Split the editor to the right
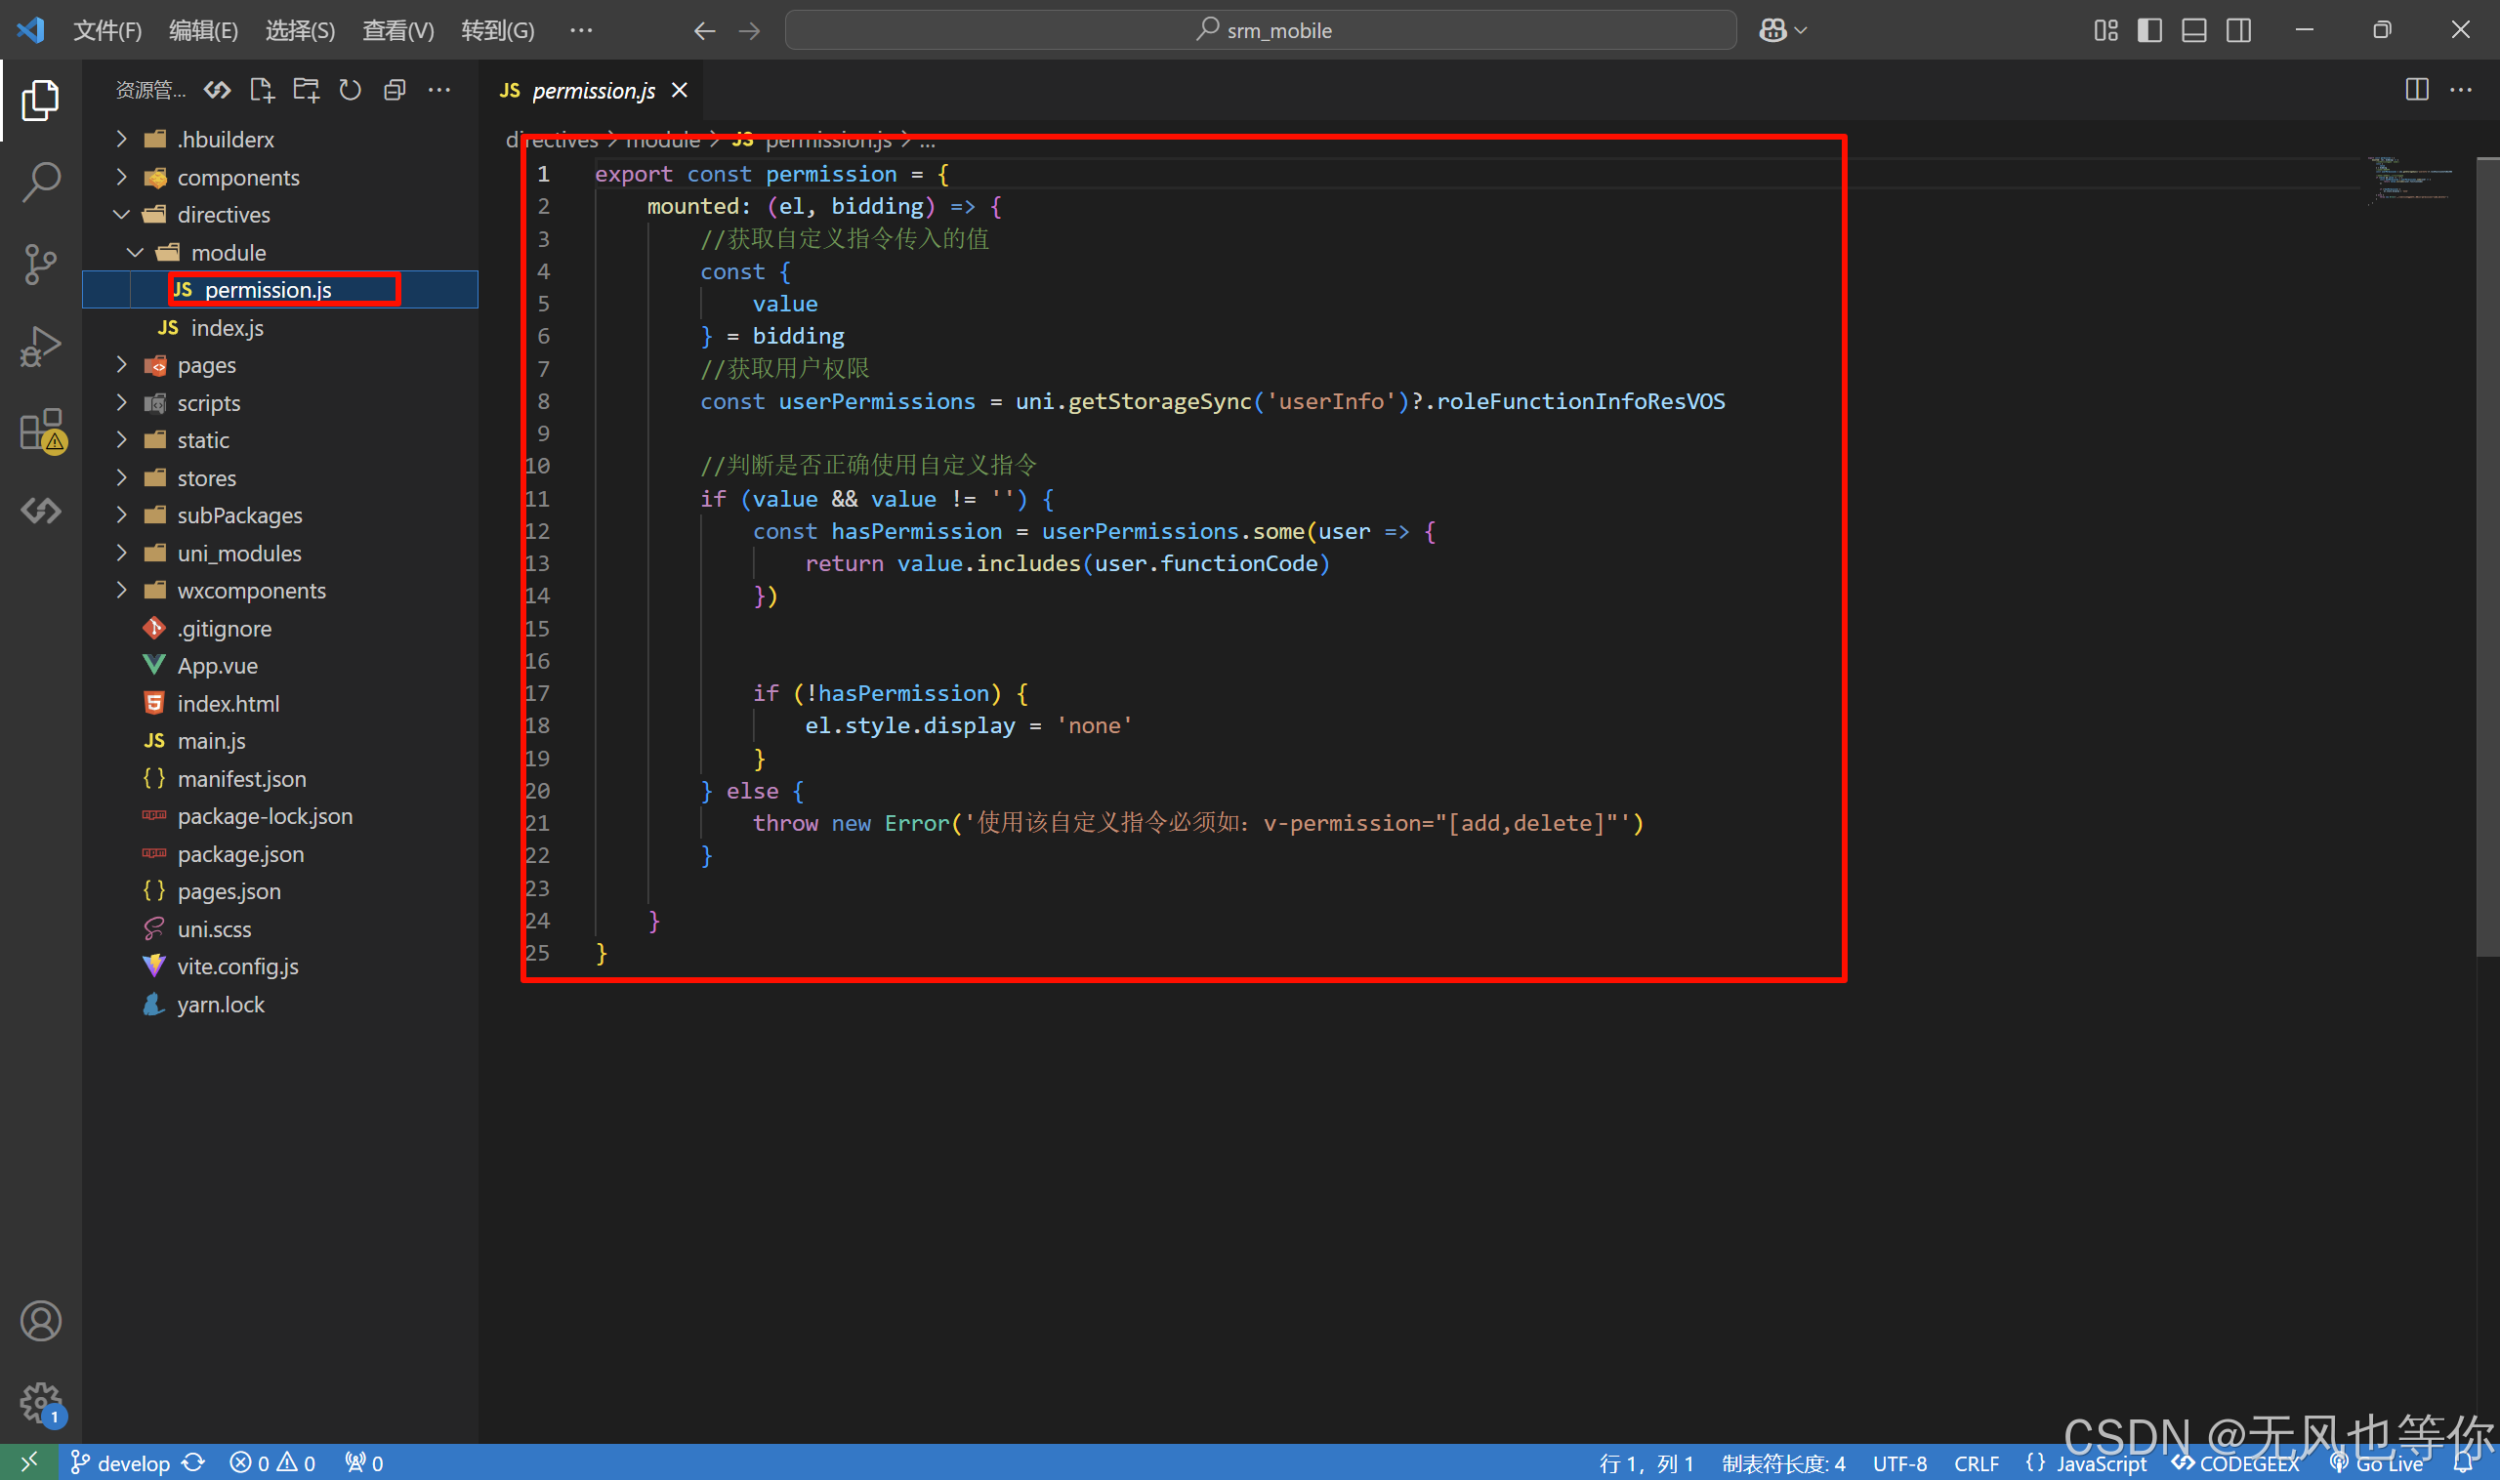Screen dimensions: 2500x1480 click(x=2417, y=90)
